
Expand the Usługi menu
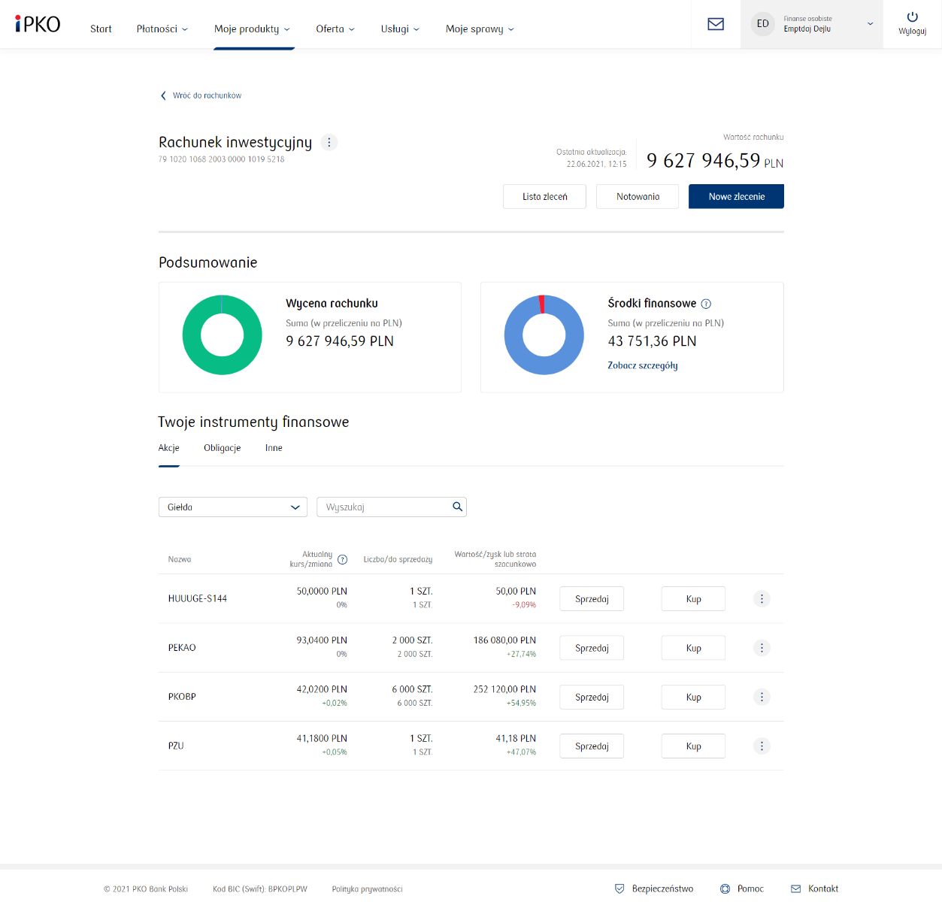click(x=400, y=29)
